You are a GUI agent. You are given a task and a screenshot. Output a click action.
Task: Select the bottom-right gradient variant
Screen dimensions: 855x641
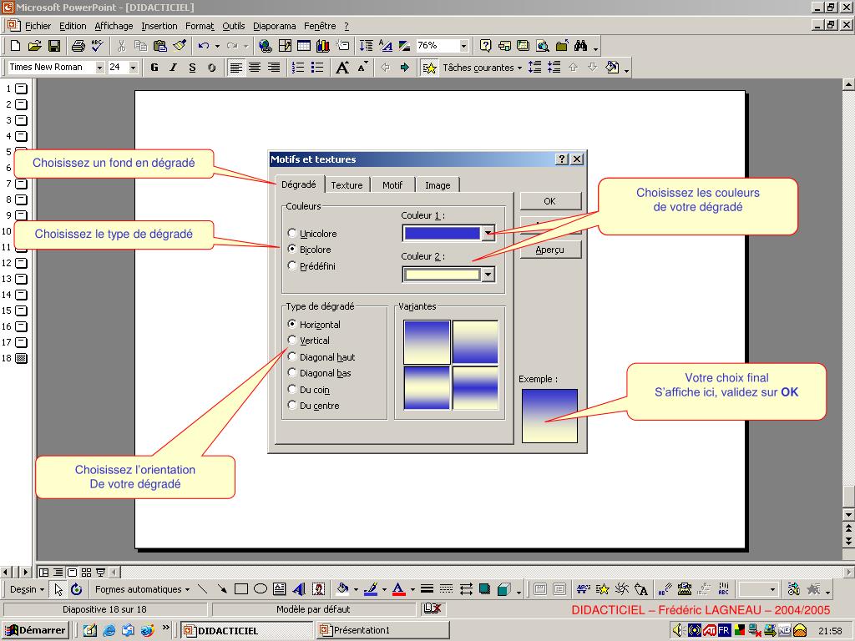[x=475, y=387]
